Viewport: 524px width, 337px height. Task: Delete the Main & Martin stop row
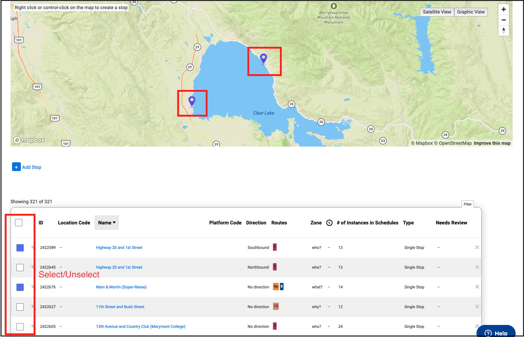tap(477, 287)
